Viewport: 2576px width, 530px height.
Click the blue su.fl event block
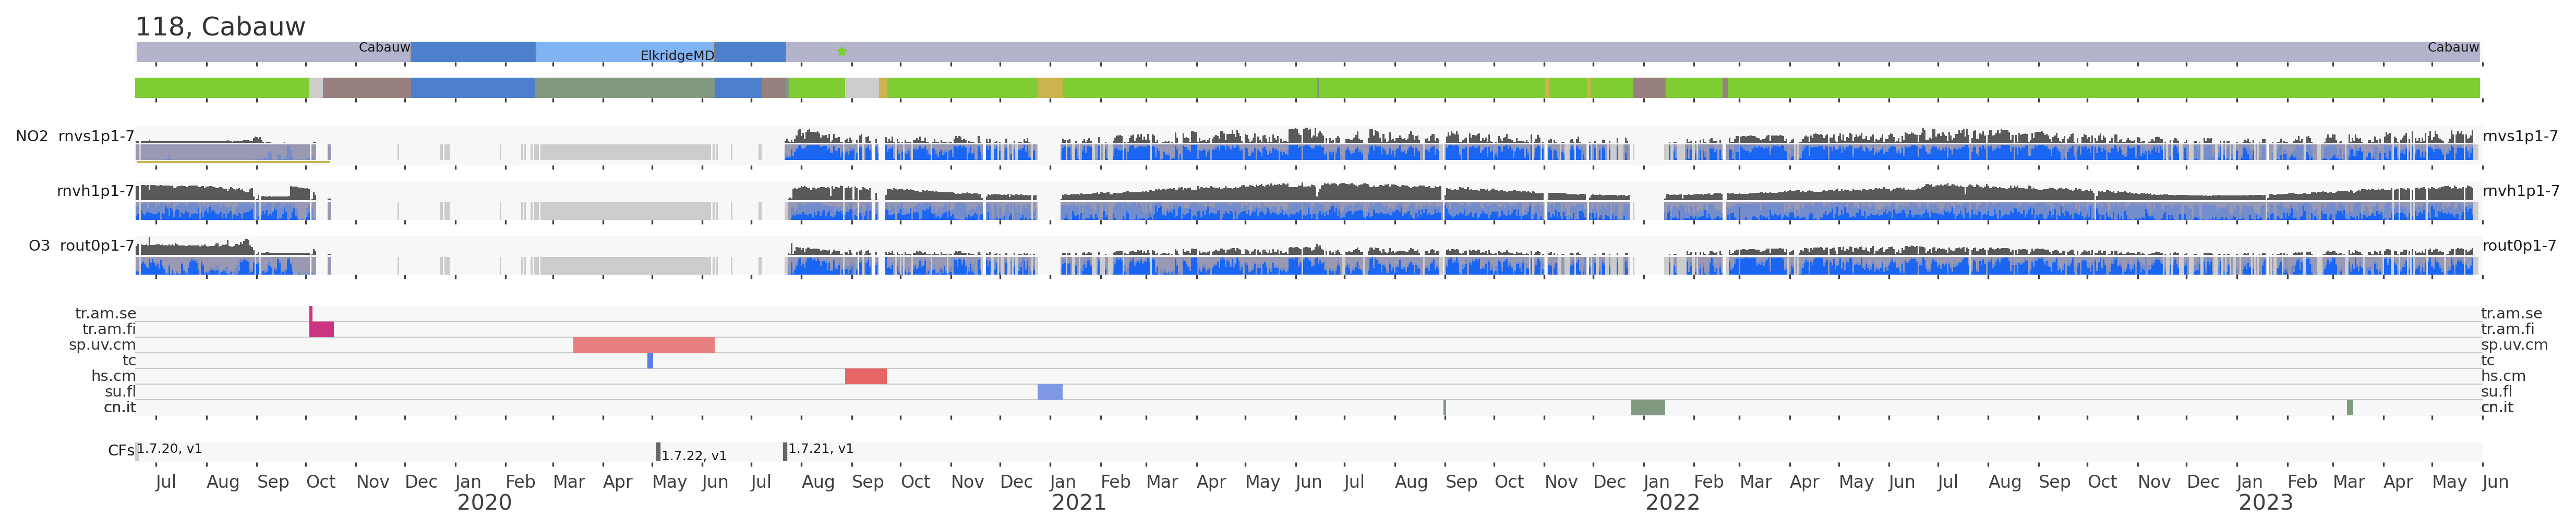(x=1049, y=392)
